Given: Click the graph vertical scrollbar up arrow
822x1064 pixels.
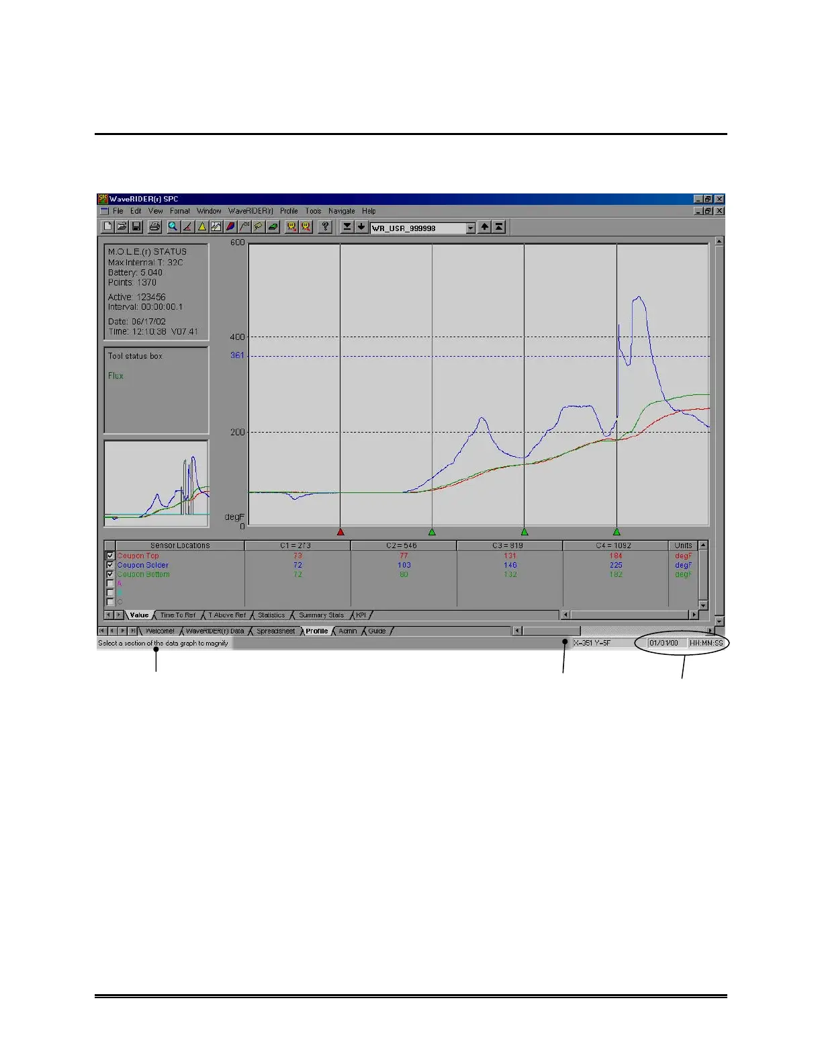Looking at the screenshot, I should click(719, 240).
